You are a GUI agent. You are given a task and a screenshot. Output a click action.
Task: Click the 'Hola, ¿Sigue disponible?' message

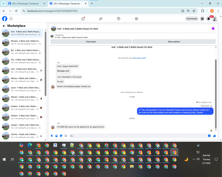67,66
